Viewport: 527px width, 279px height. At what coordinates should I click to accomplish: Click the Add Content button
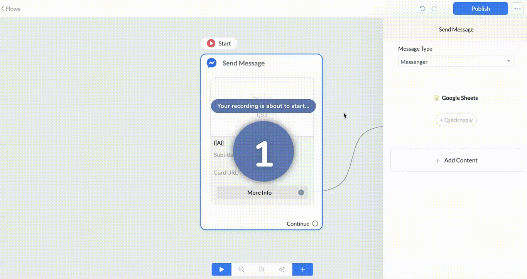(x=456, y=160)
